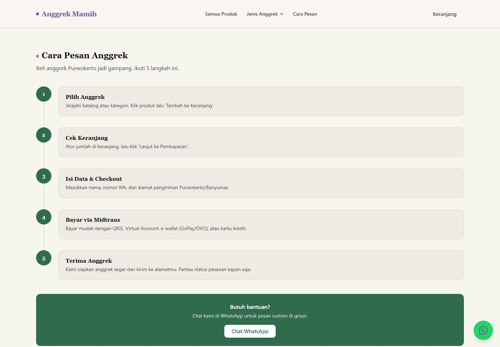Click the Chat WhatsApp button

[250, 331]
